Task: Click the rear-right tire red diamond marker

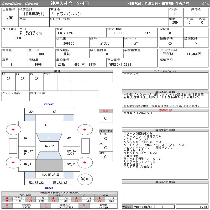Action: click(85, 162)
